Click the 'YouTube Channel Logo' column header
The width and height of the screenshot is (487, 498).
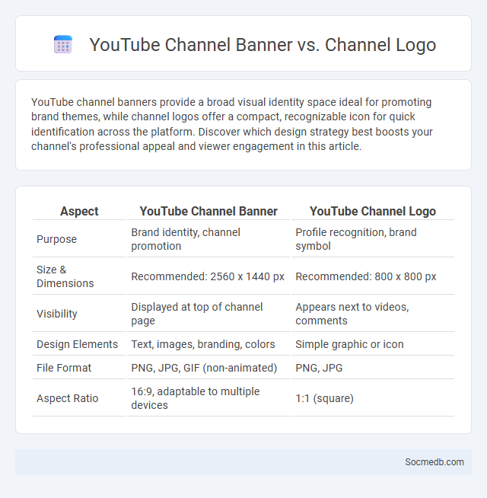(x=373, y=211)
